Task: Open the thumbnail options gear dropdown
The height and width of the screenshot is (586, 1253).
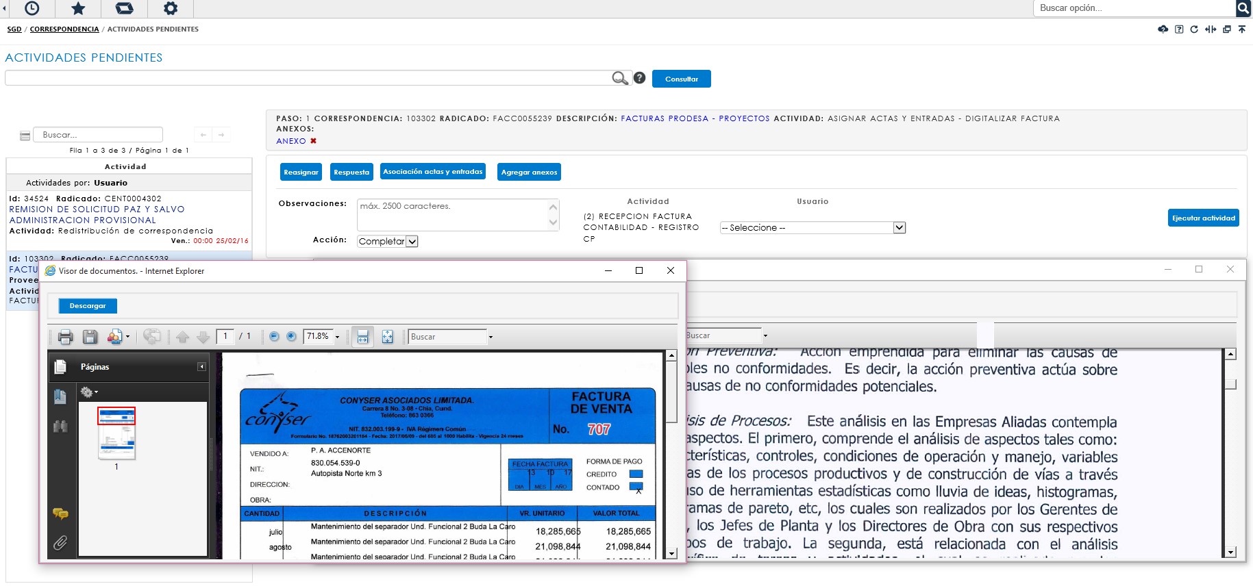Action: (x=89, y=392)
